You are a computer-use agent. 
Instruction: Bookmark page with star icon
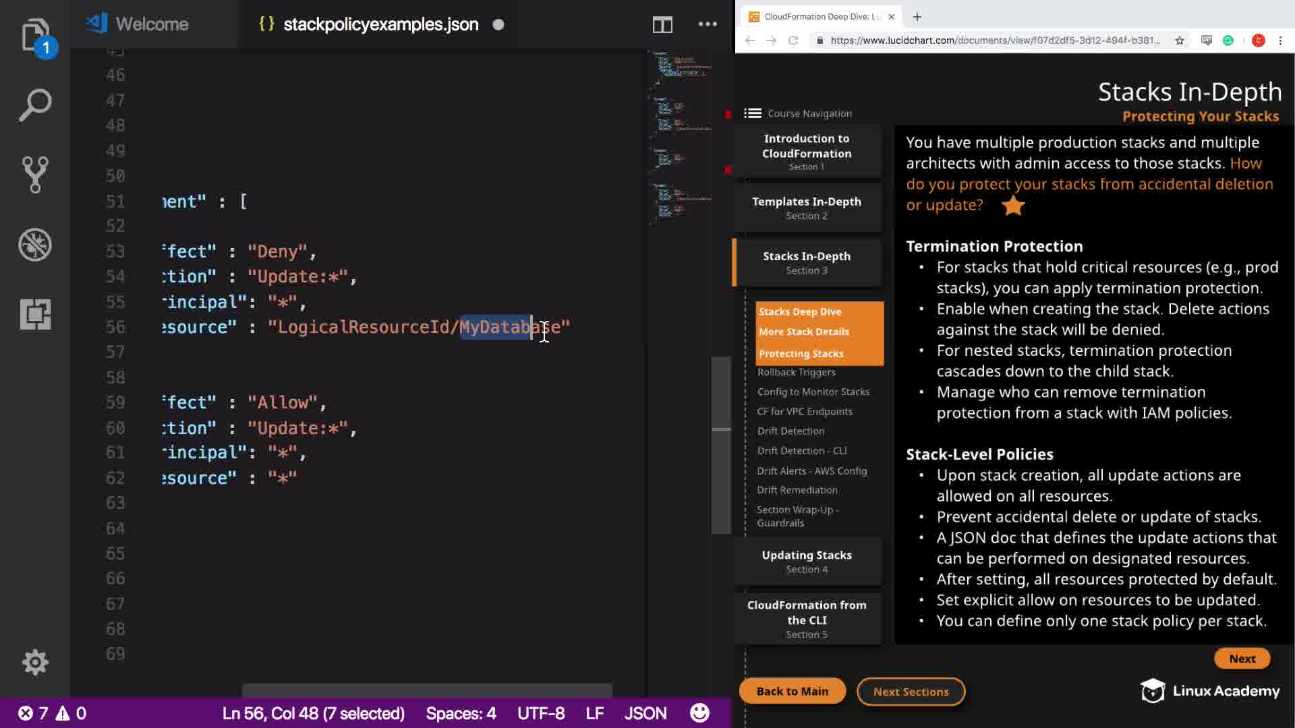pyautogui.click(x=1180, y=40)
